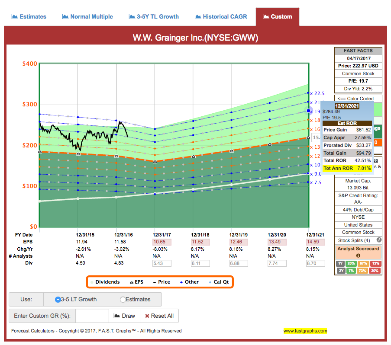Toggle Dividends series in the legend
The height and width of the screenshot is (345, 391).
coord(105,282)
